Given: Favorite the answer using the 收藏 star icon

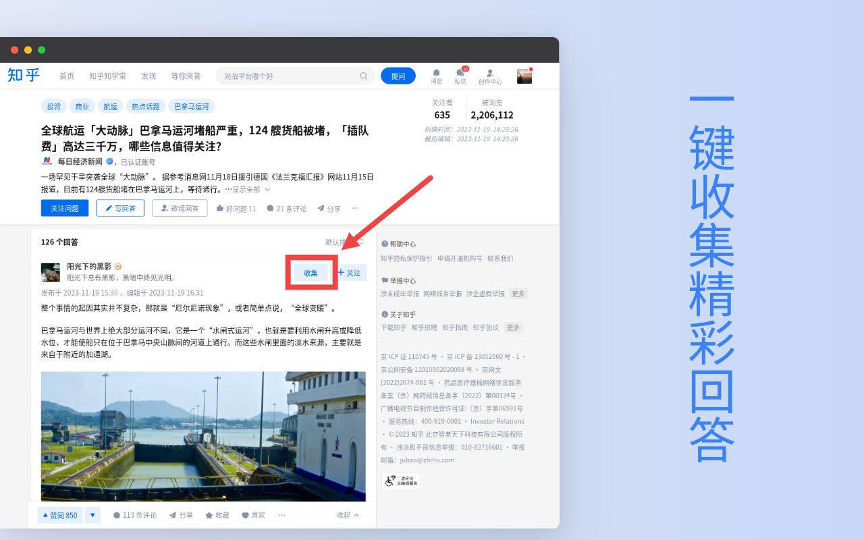Looking at the screenshot, I should click(217, 514).
